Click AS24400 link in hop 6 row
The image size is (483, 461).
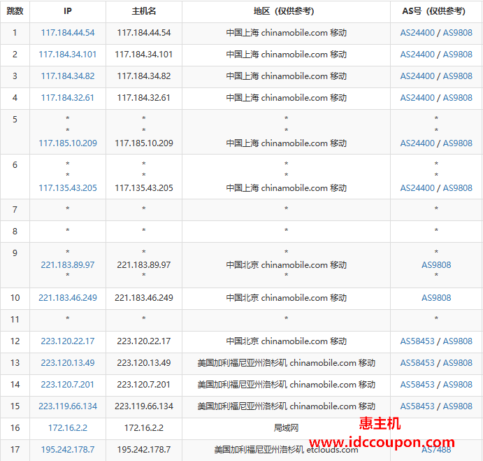417,187
